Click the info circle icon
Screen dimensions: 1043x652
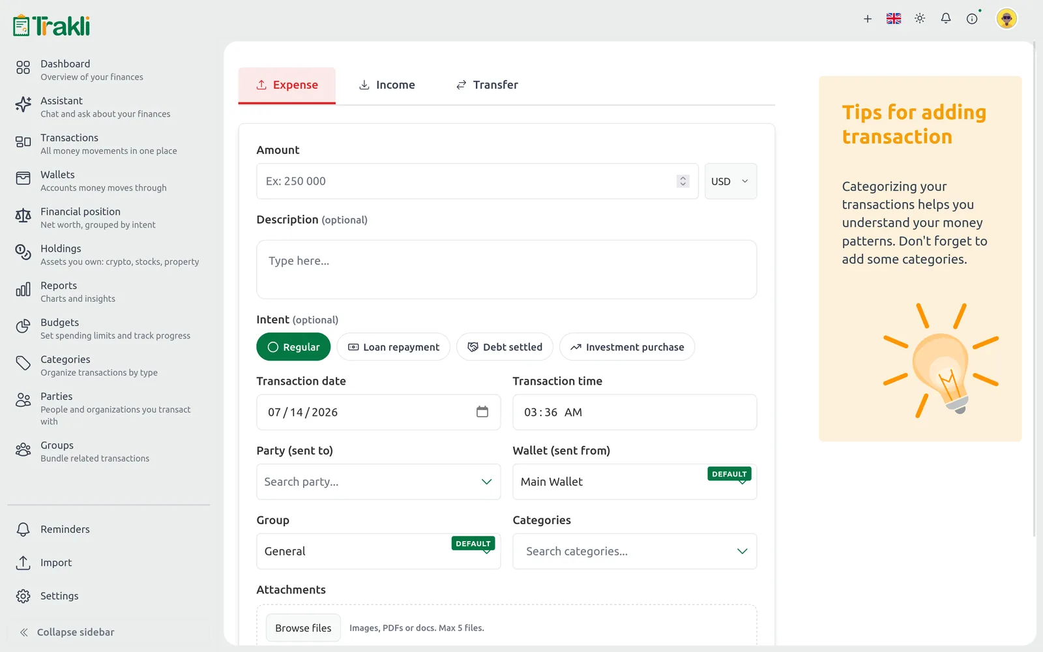point(972,19)
